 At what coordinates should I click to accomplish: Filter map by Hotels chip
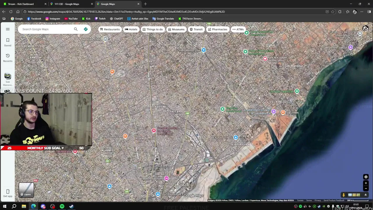[131, 29]
